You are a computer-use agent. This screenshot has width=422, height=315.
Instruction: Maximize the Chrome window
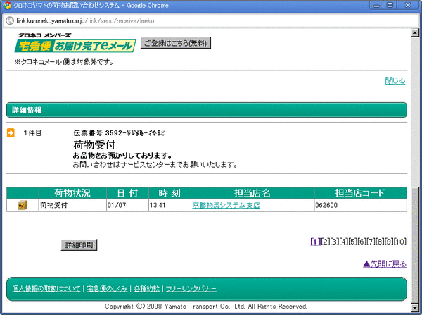[x=390, y=6]
